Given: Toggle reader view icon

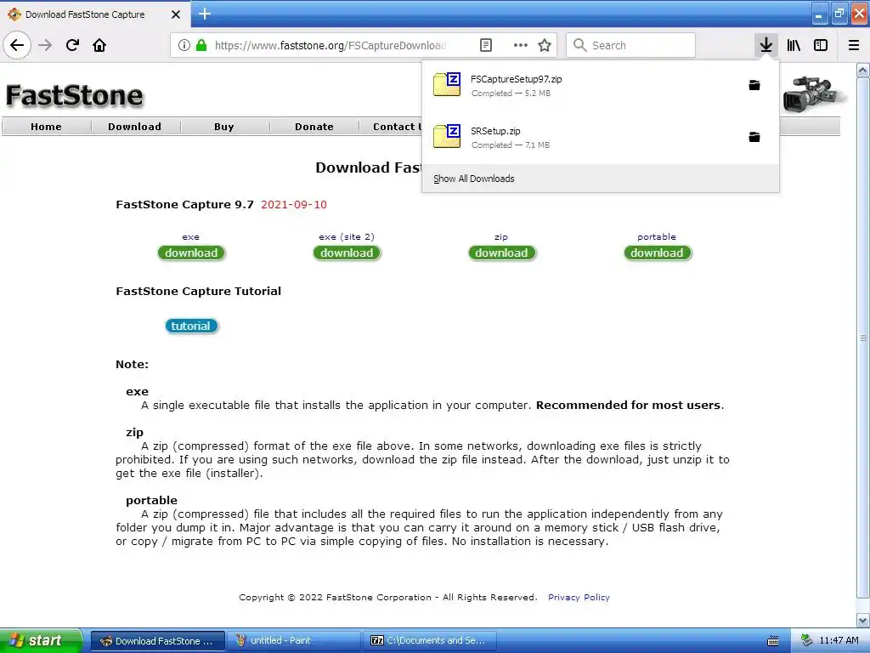Looking at the screenshot, I should click(x=485, y=45).
